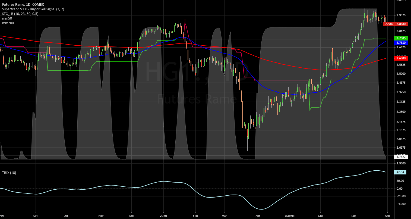Screen dimensions: 411x219
Task: Click the Set month on time axis
Action: coord(35,215)
